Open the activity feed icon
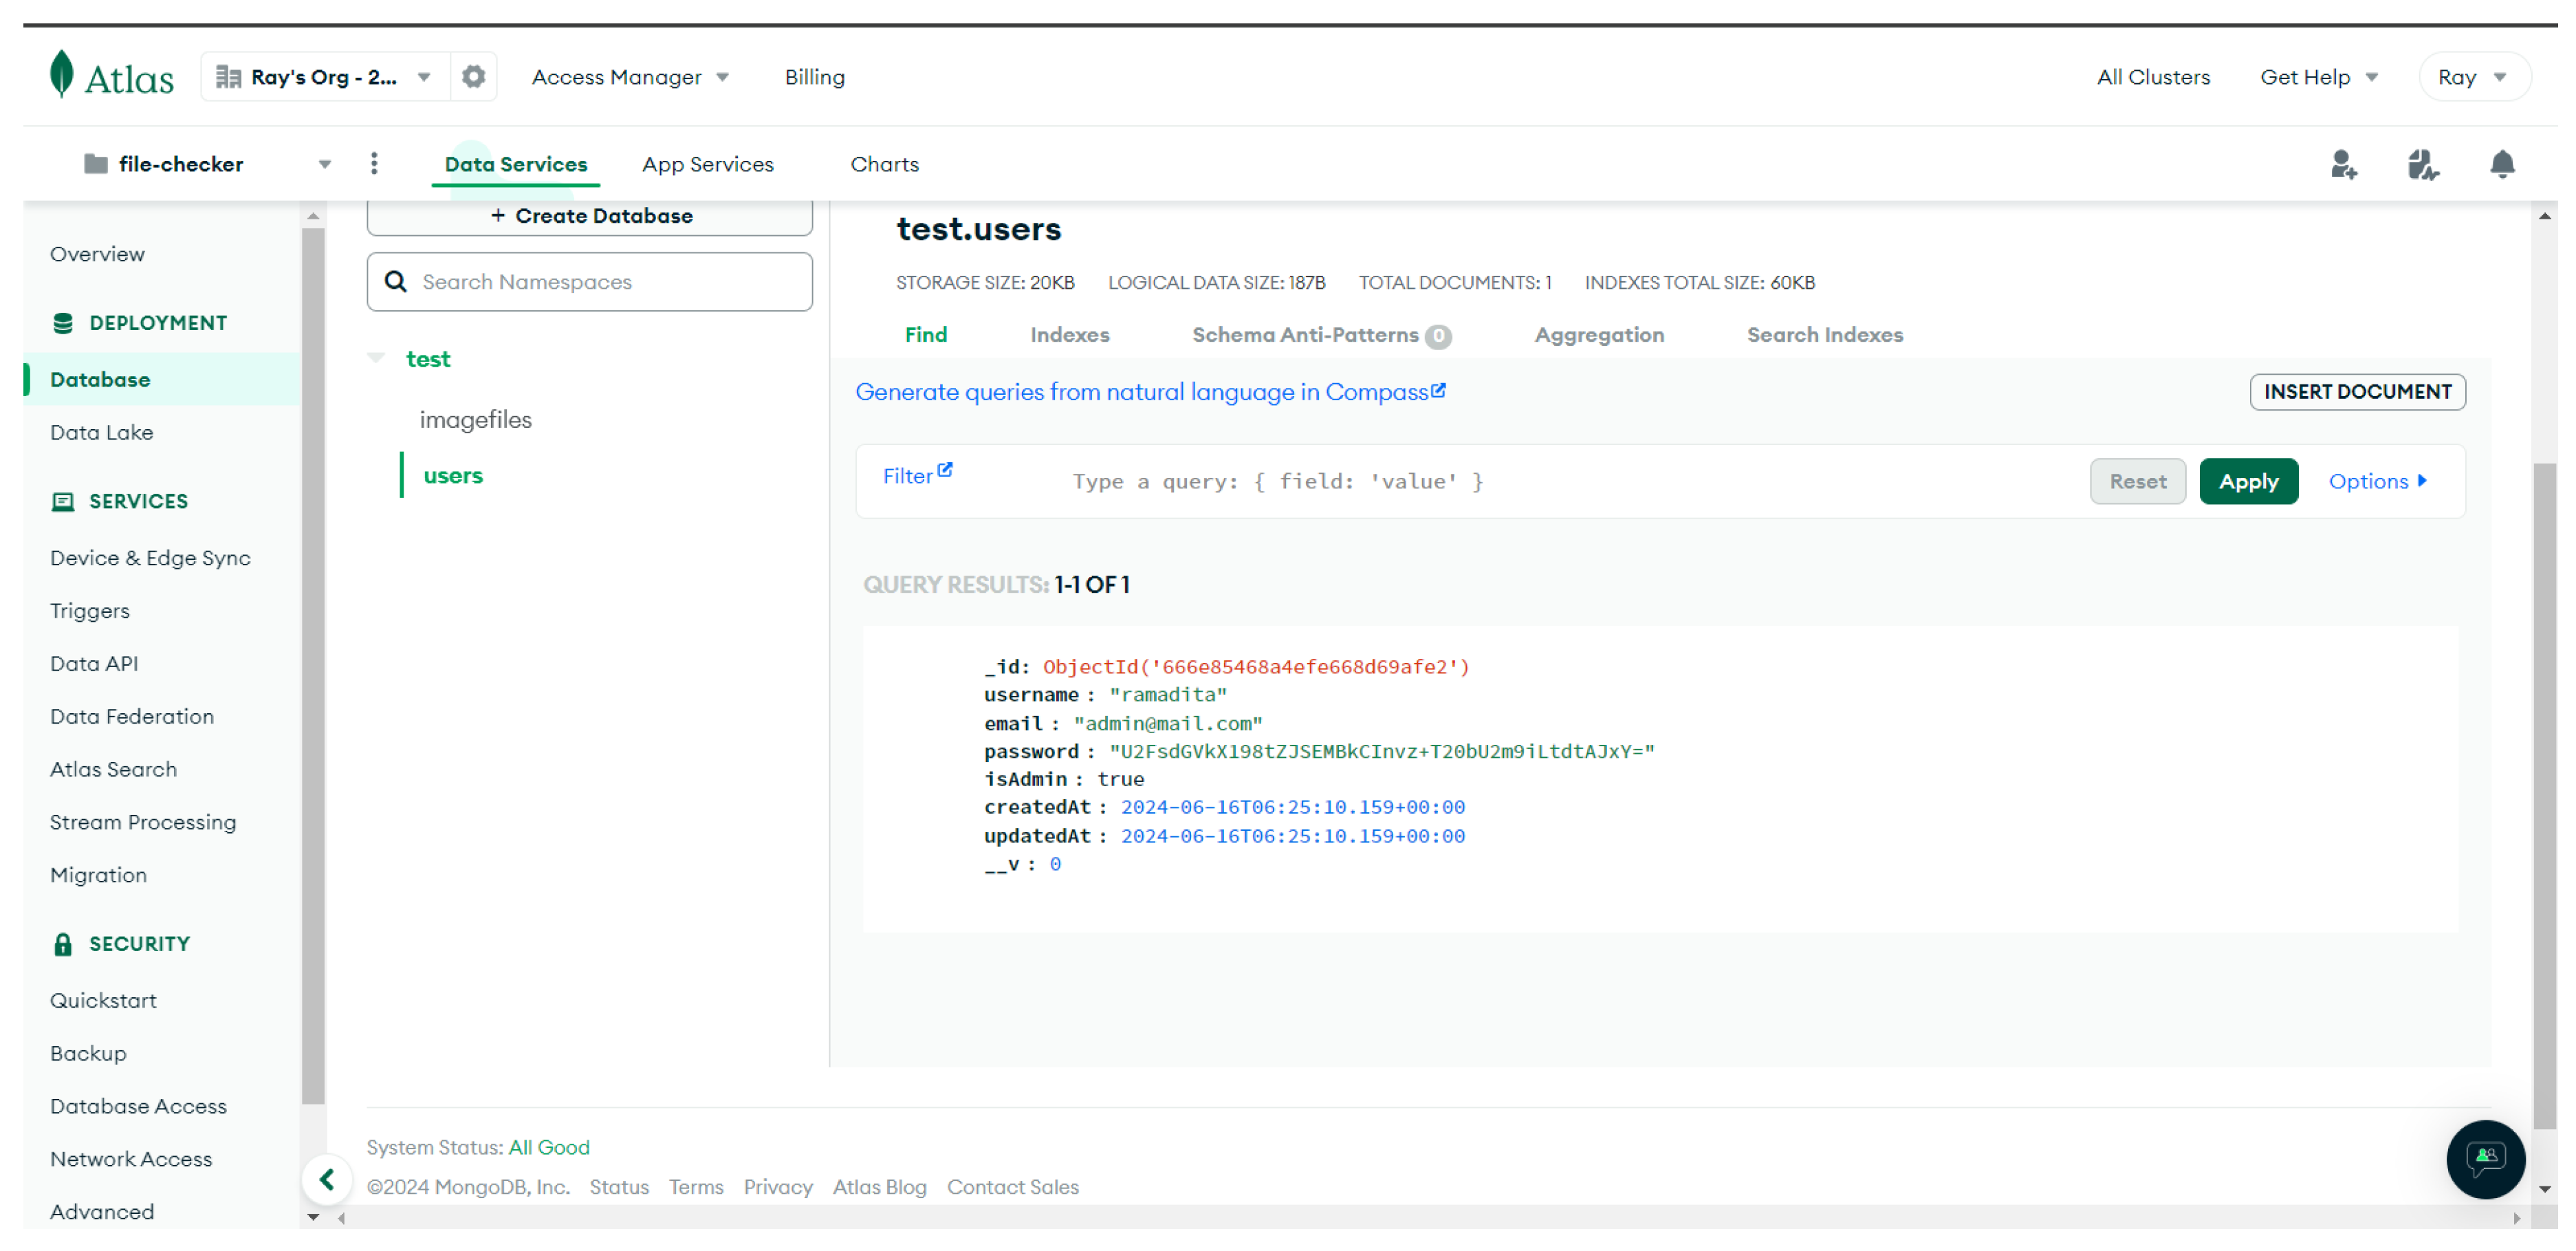 coord(2423,164)
